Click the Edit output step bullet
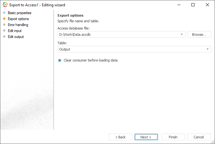The image size is (215, 144). (x=4, y=37)
